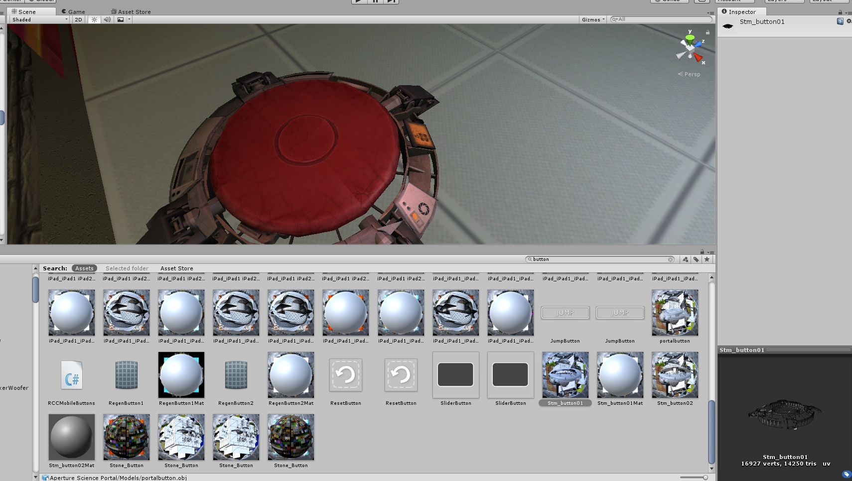Open Project panel options menu

[710, 252]
